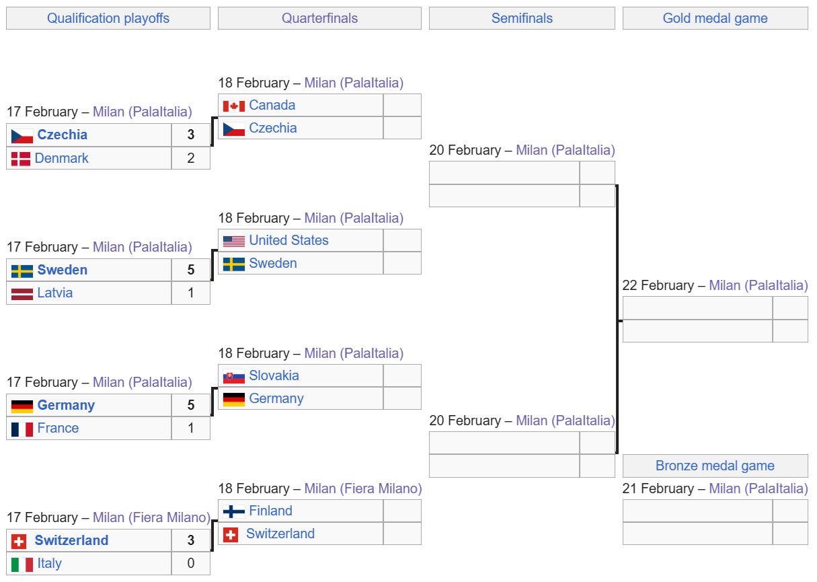
Task: Open the Gold medal game header link
Action: pyautogui.click(x=715, y=18)
